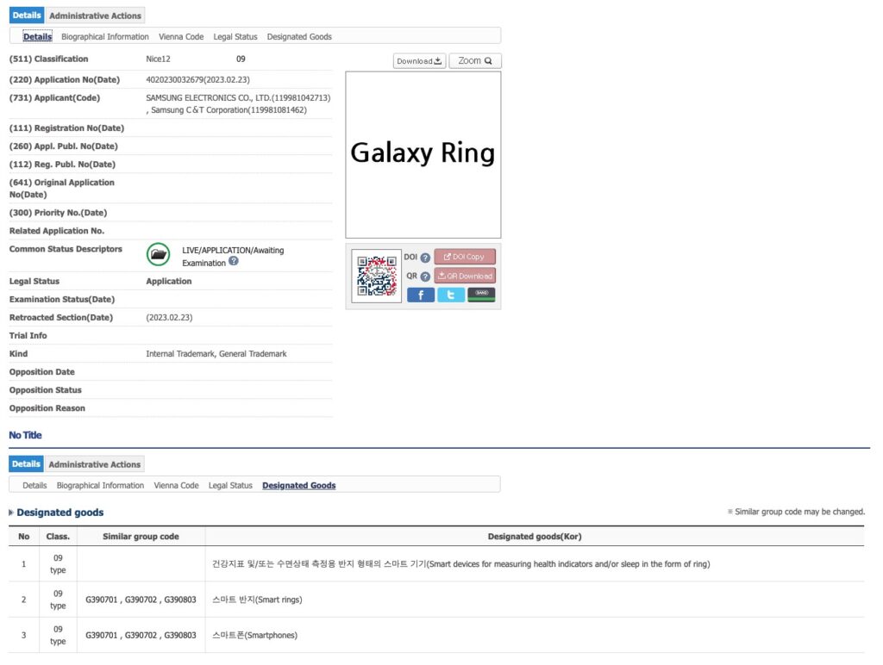Share the trademark on Facebook
883x665 pixels.
(421, 295)
